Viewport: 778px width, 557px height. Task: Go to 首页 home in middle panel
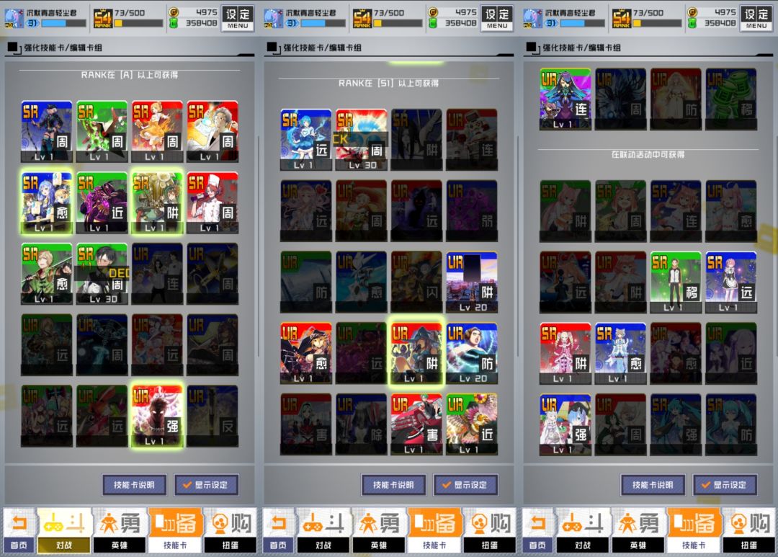pos(278,530)
